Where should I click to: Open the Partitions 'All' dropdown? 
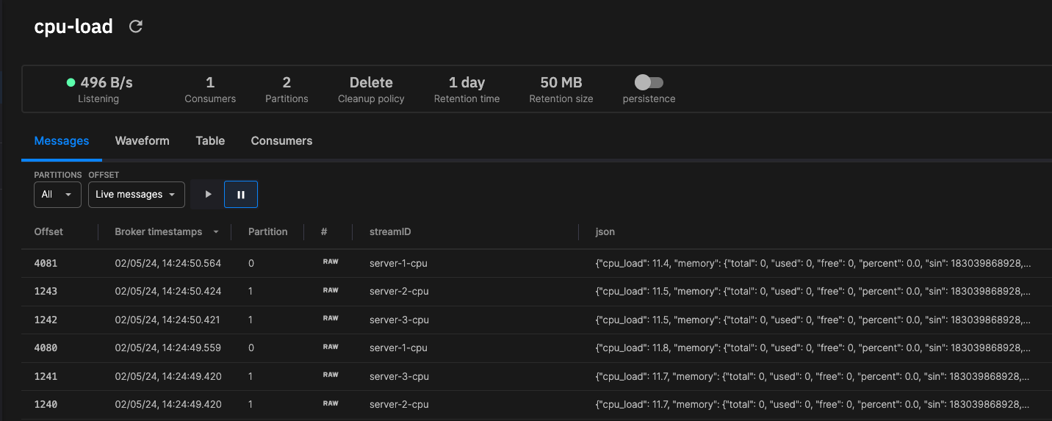click(x=57, y=195)
